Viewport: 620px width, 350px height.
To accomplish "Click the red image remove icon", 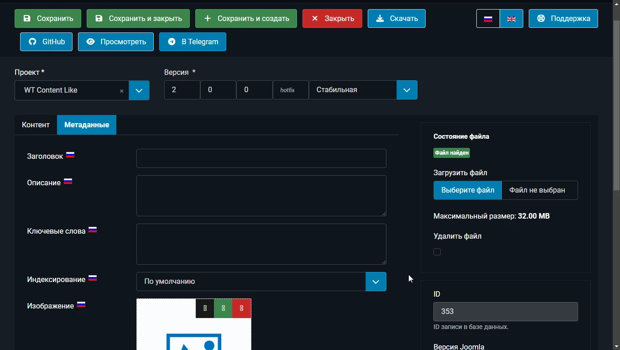I will [x=241, y=308].
